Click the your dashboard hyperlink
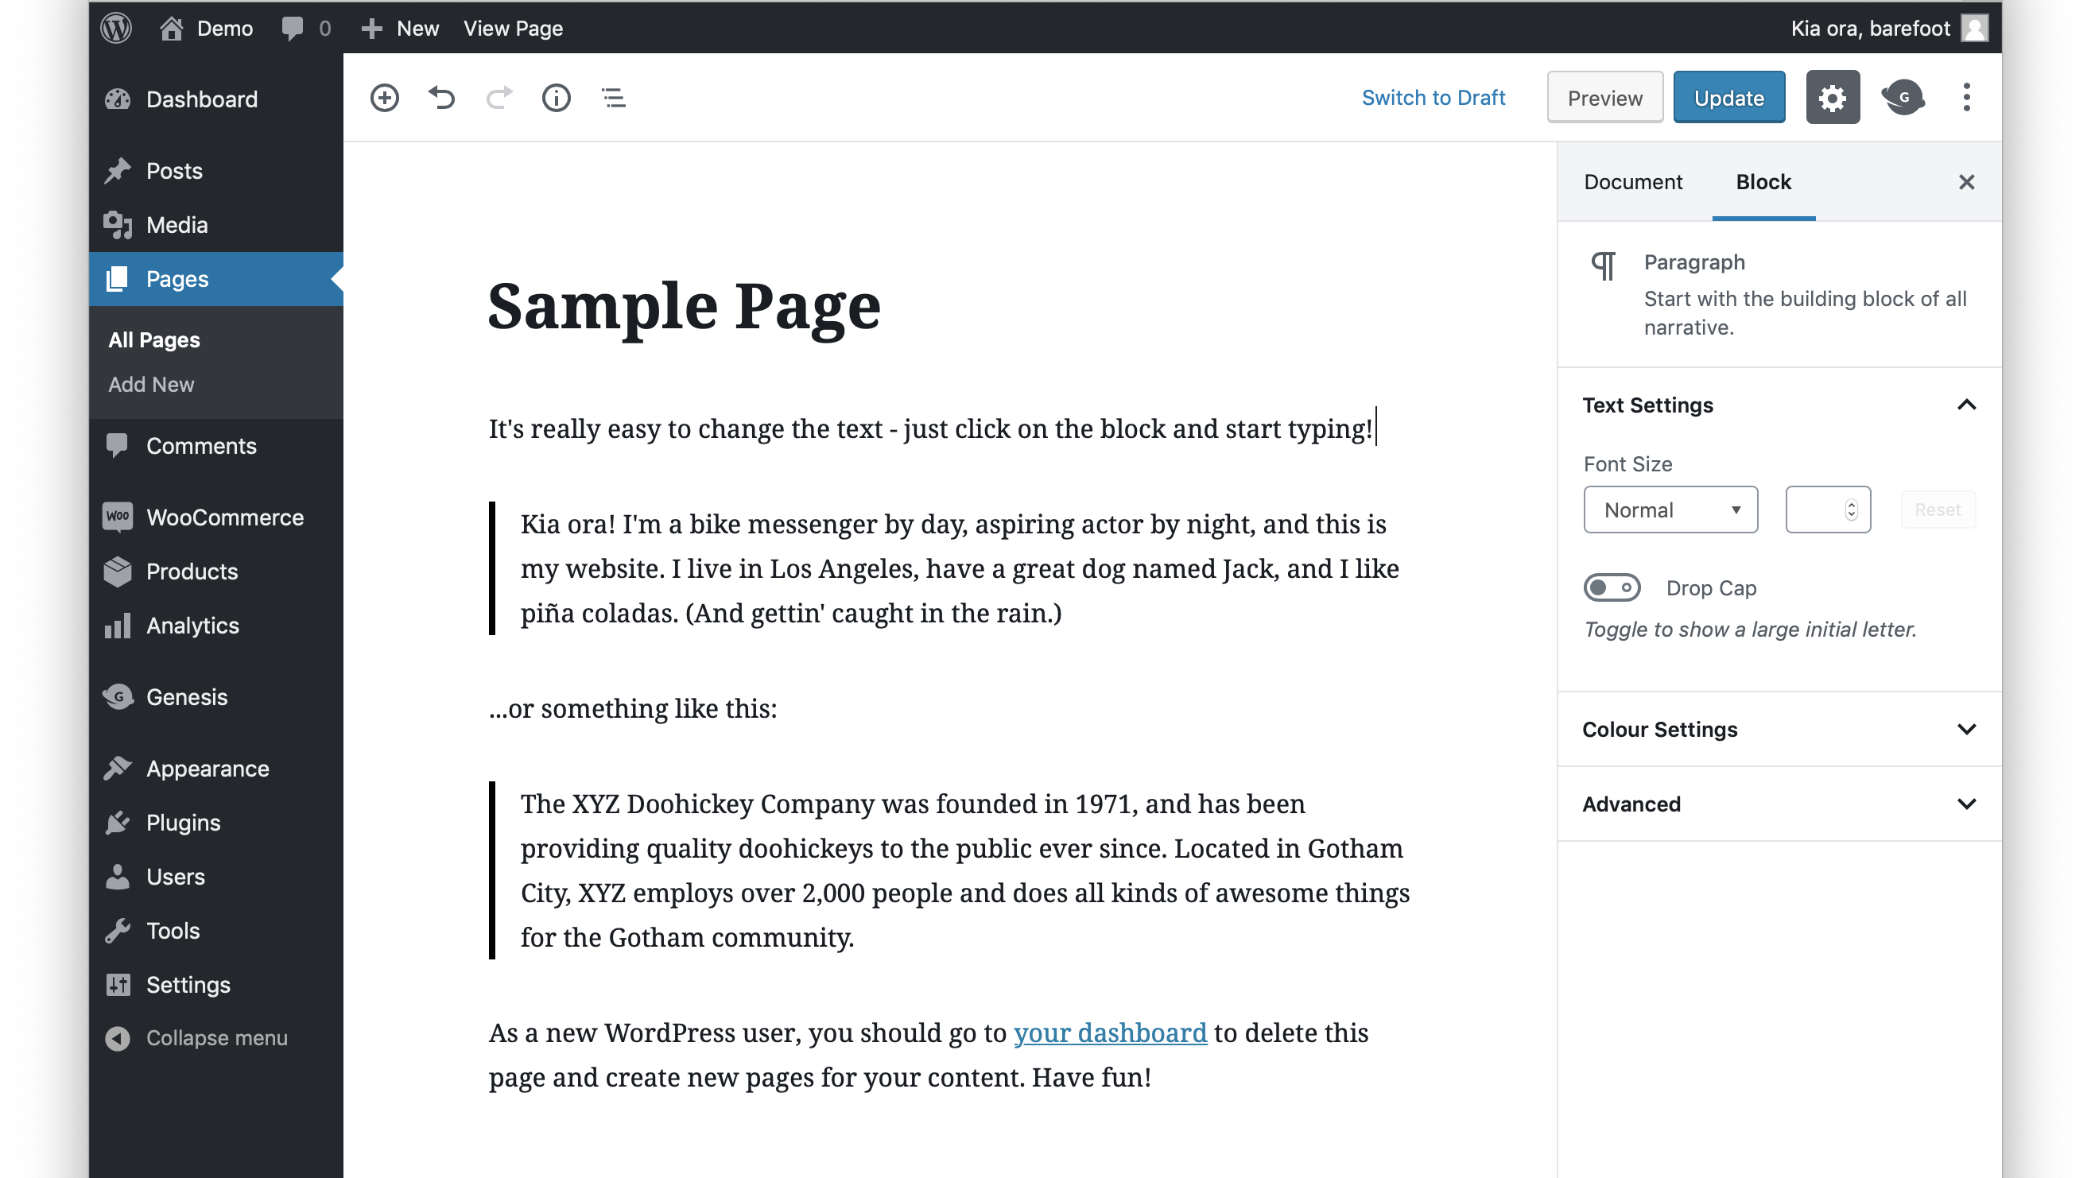 tap(1110, 1032)
